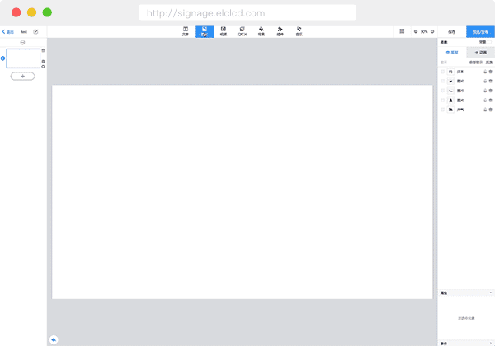Click the round icon above page thumbnail
The image size is (495, 346).
22,42
